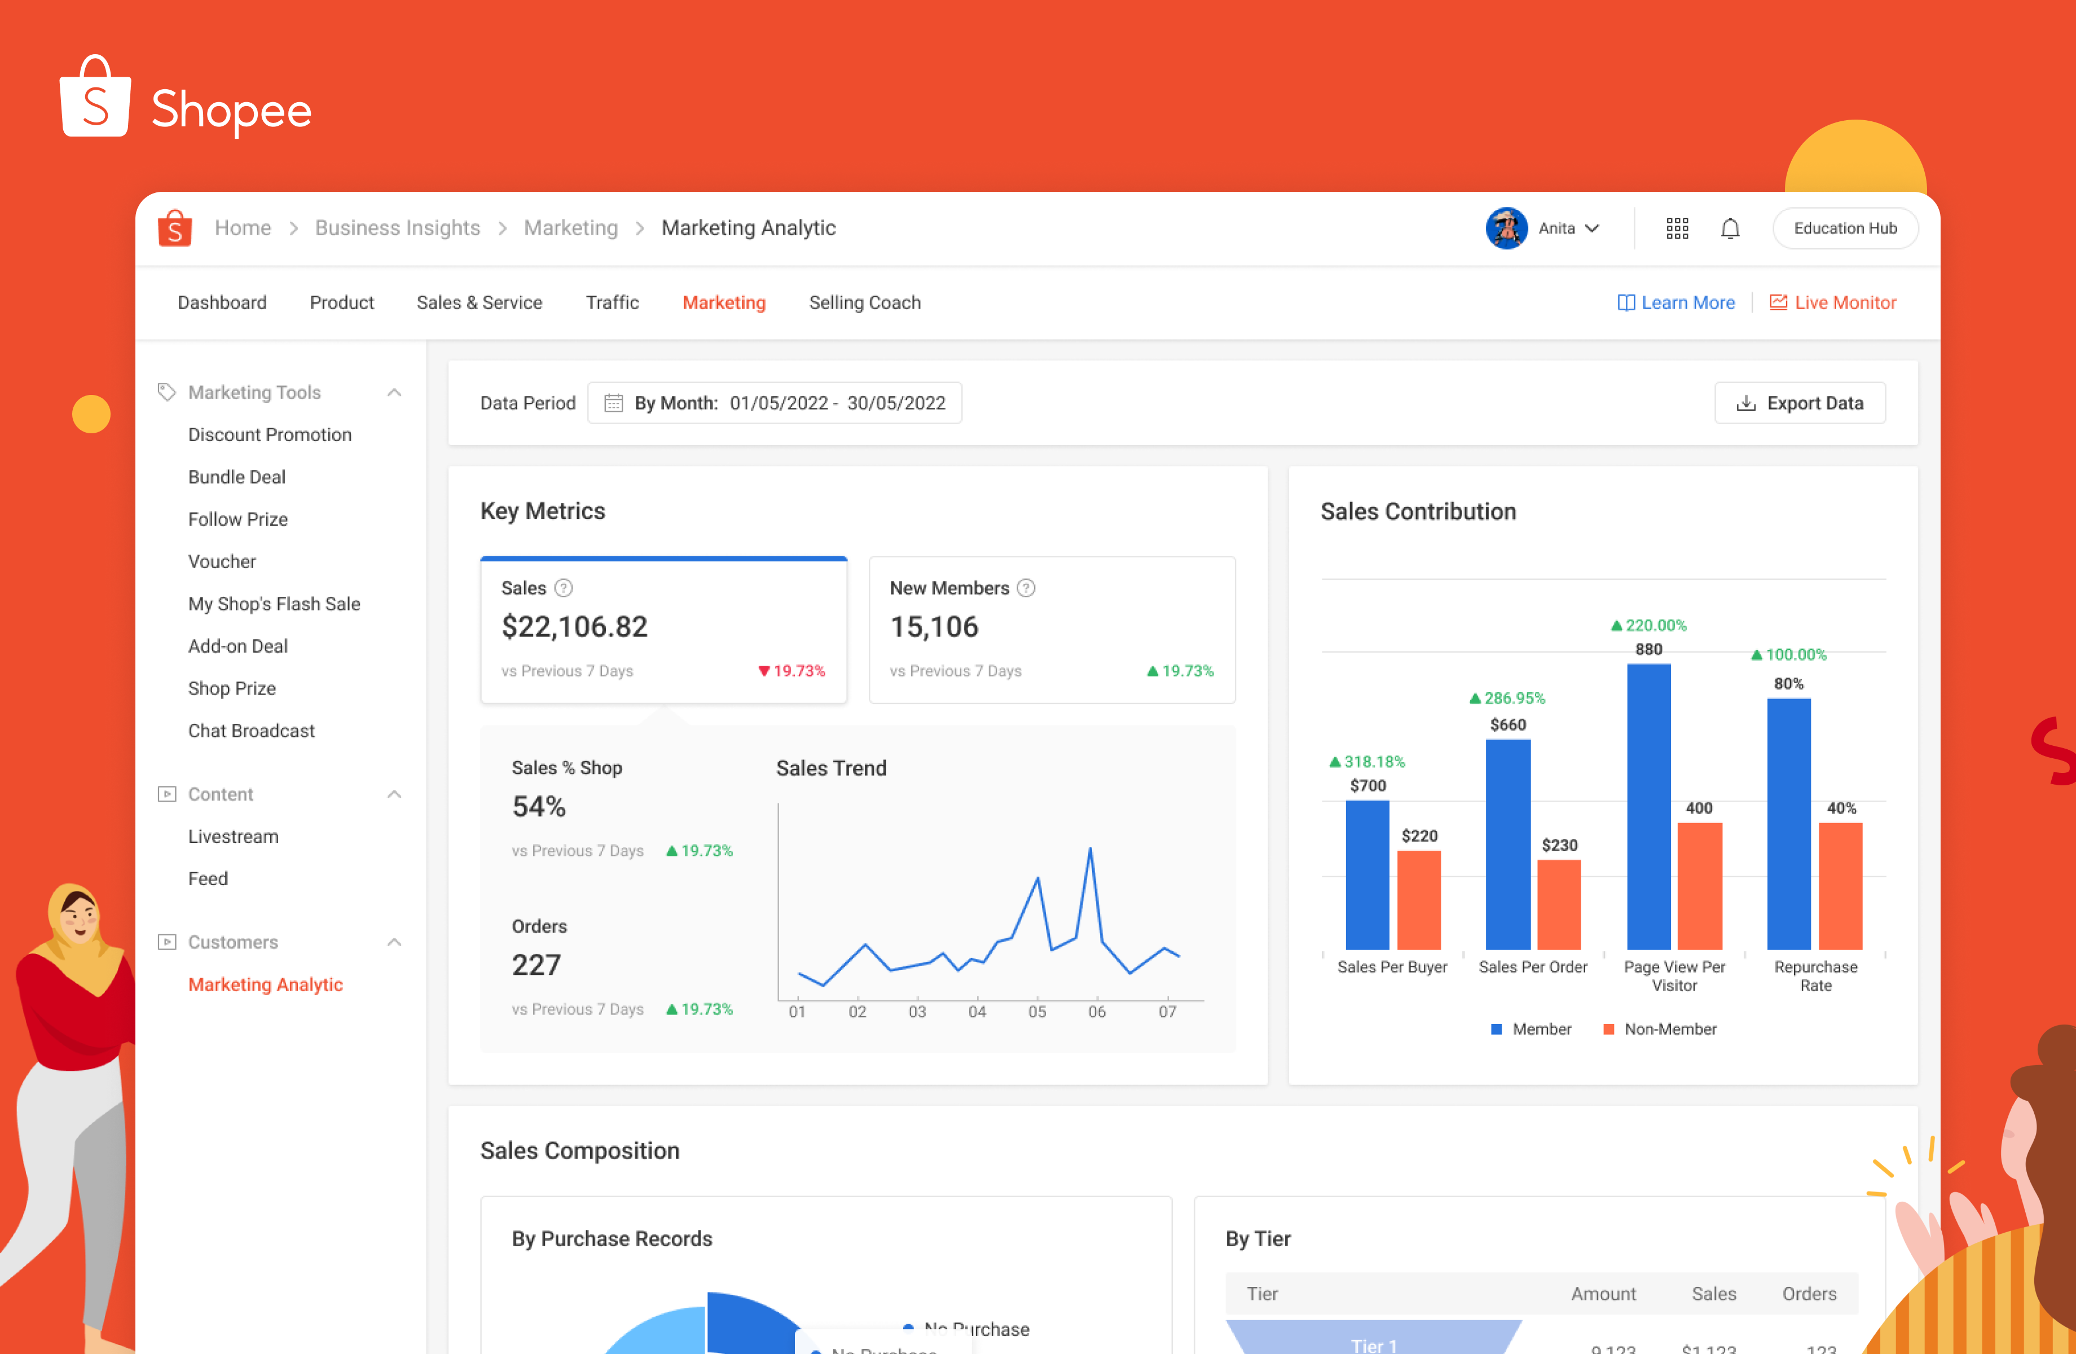The image size is (2076, 1354).
Task: Select the New Members metric card
Action: click(x=1052, y=630)
